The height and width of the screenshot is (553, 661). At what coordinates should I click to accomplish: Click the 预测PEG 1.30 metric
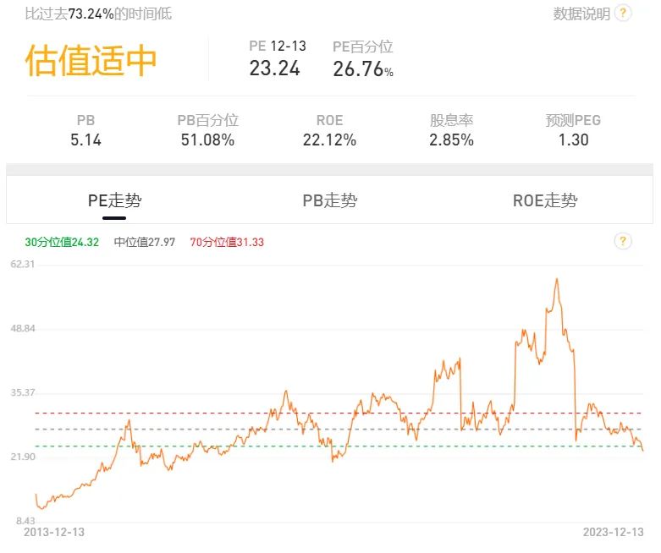tap(573, 140)
